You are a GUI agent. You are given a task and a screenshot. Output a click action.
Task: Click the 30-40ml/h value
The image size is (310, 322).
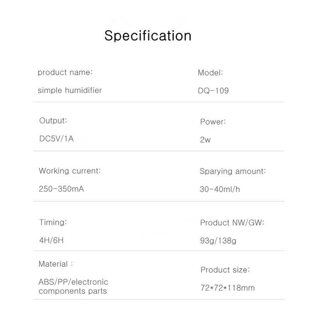(220, 189)
